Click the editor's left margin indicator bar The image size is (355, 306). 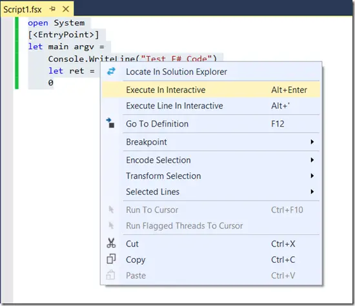tap(17, 53)
